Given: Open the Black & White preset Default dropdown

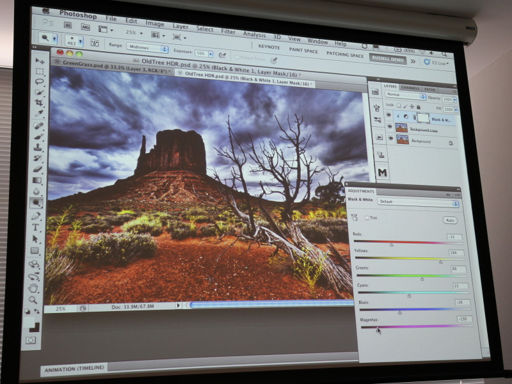Looking at the screenshot, I should 418,202.
